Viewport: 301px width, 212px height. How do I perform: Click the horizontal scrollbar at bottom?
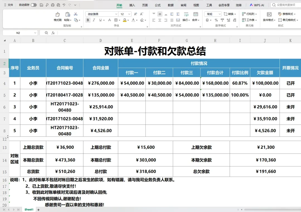click(x=273, y=210)
